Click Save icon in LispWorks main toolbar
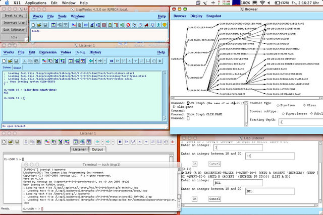The height and width of the screenshot is (215, 323). pyautogui.click(x=45, y=25)
